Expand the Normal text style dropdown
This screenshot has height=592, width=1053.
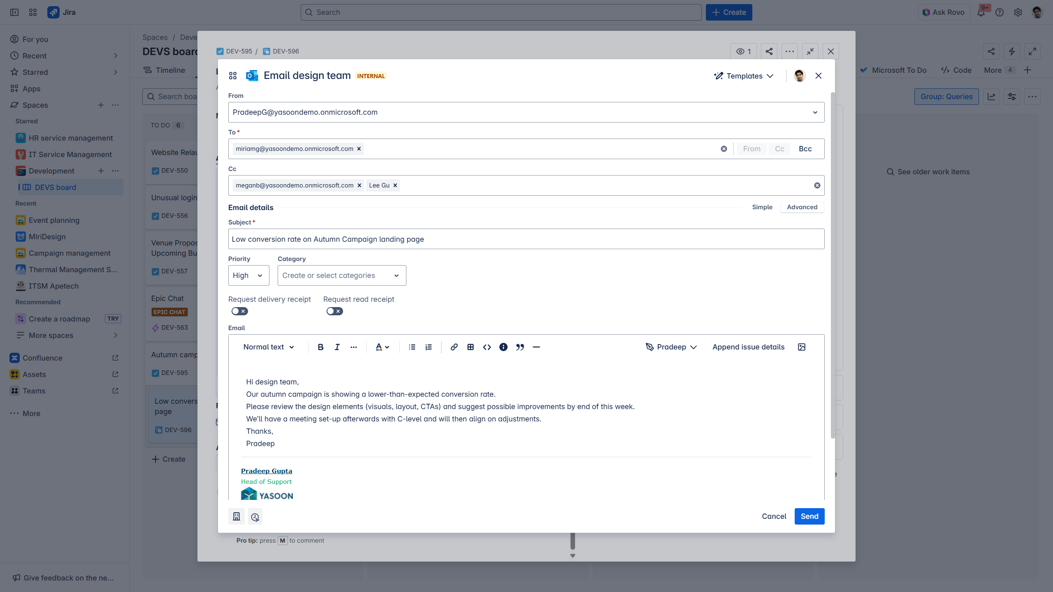click(x=268, y=347)
